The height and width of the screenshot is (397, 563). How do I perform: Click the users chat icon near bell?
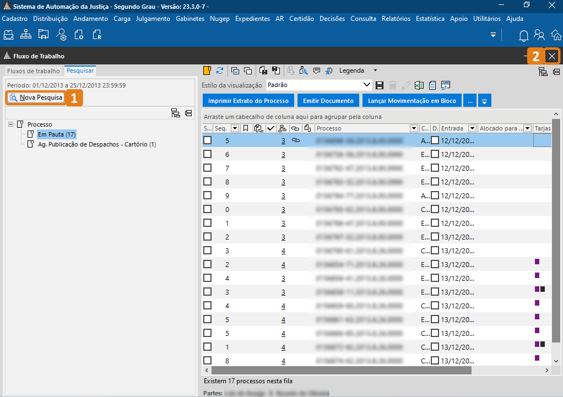tap(539, 35)
